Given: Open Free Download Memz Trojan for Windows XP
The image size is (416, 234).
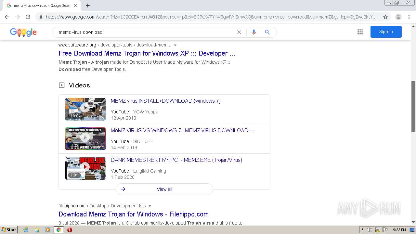Looking at the screenshot, I should click(147, 53).
